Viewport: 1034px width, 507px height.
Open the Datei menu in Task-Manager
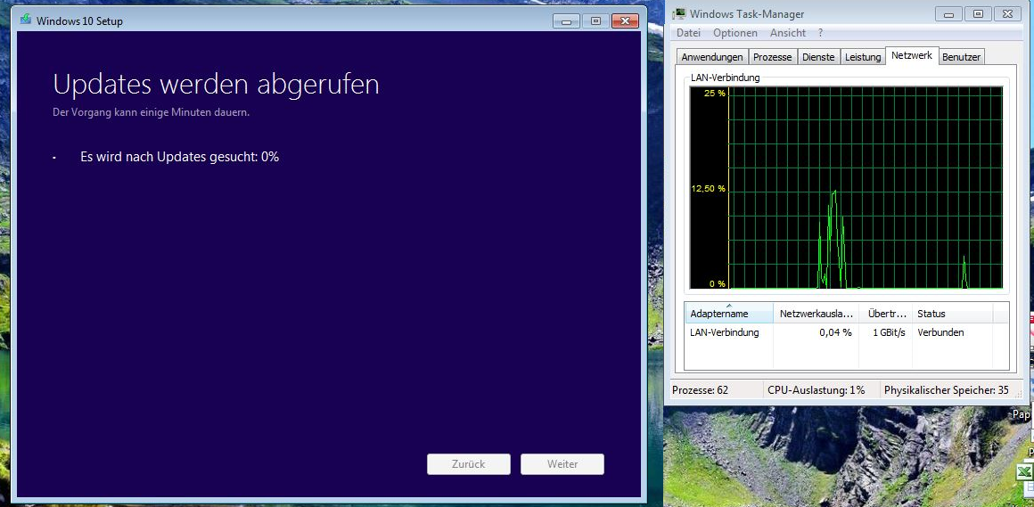[x=688, y=33]
